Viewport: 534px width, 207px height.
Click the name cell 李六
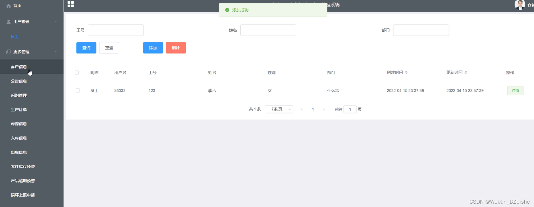tap(212, 90)
